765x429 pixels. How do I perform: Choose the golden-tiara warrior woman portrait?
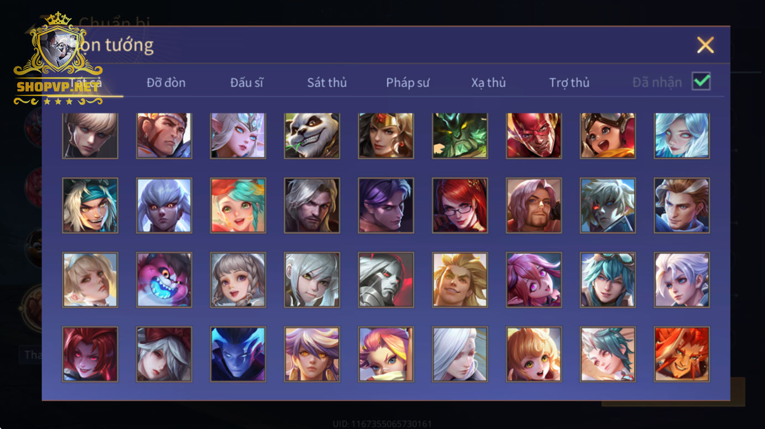pyautogui.click(x=386, y=135)
